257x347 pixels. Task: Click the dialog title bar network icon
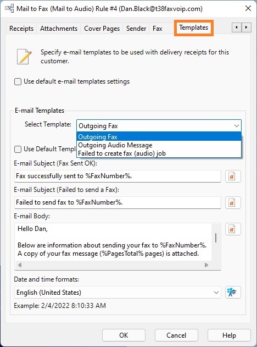9,9
